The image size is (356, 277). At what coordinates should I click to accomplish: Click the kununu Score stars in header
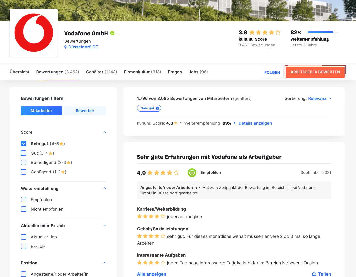265,33
